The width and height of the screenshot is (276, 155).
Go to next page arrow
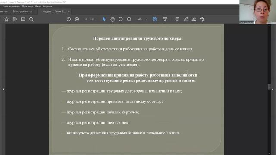[77, 19]
